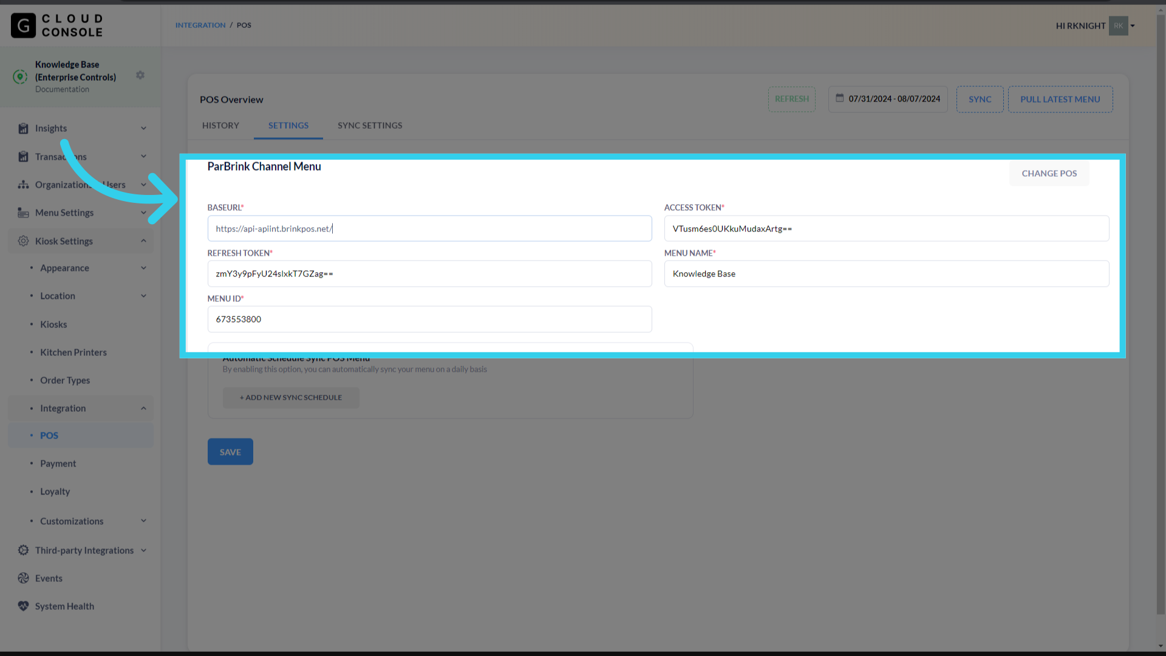Open the user account dropdown arrow
The image size is (1166, 656).
(1133, 26)
